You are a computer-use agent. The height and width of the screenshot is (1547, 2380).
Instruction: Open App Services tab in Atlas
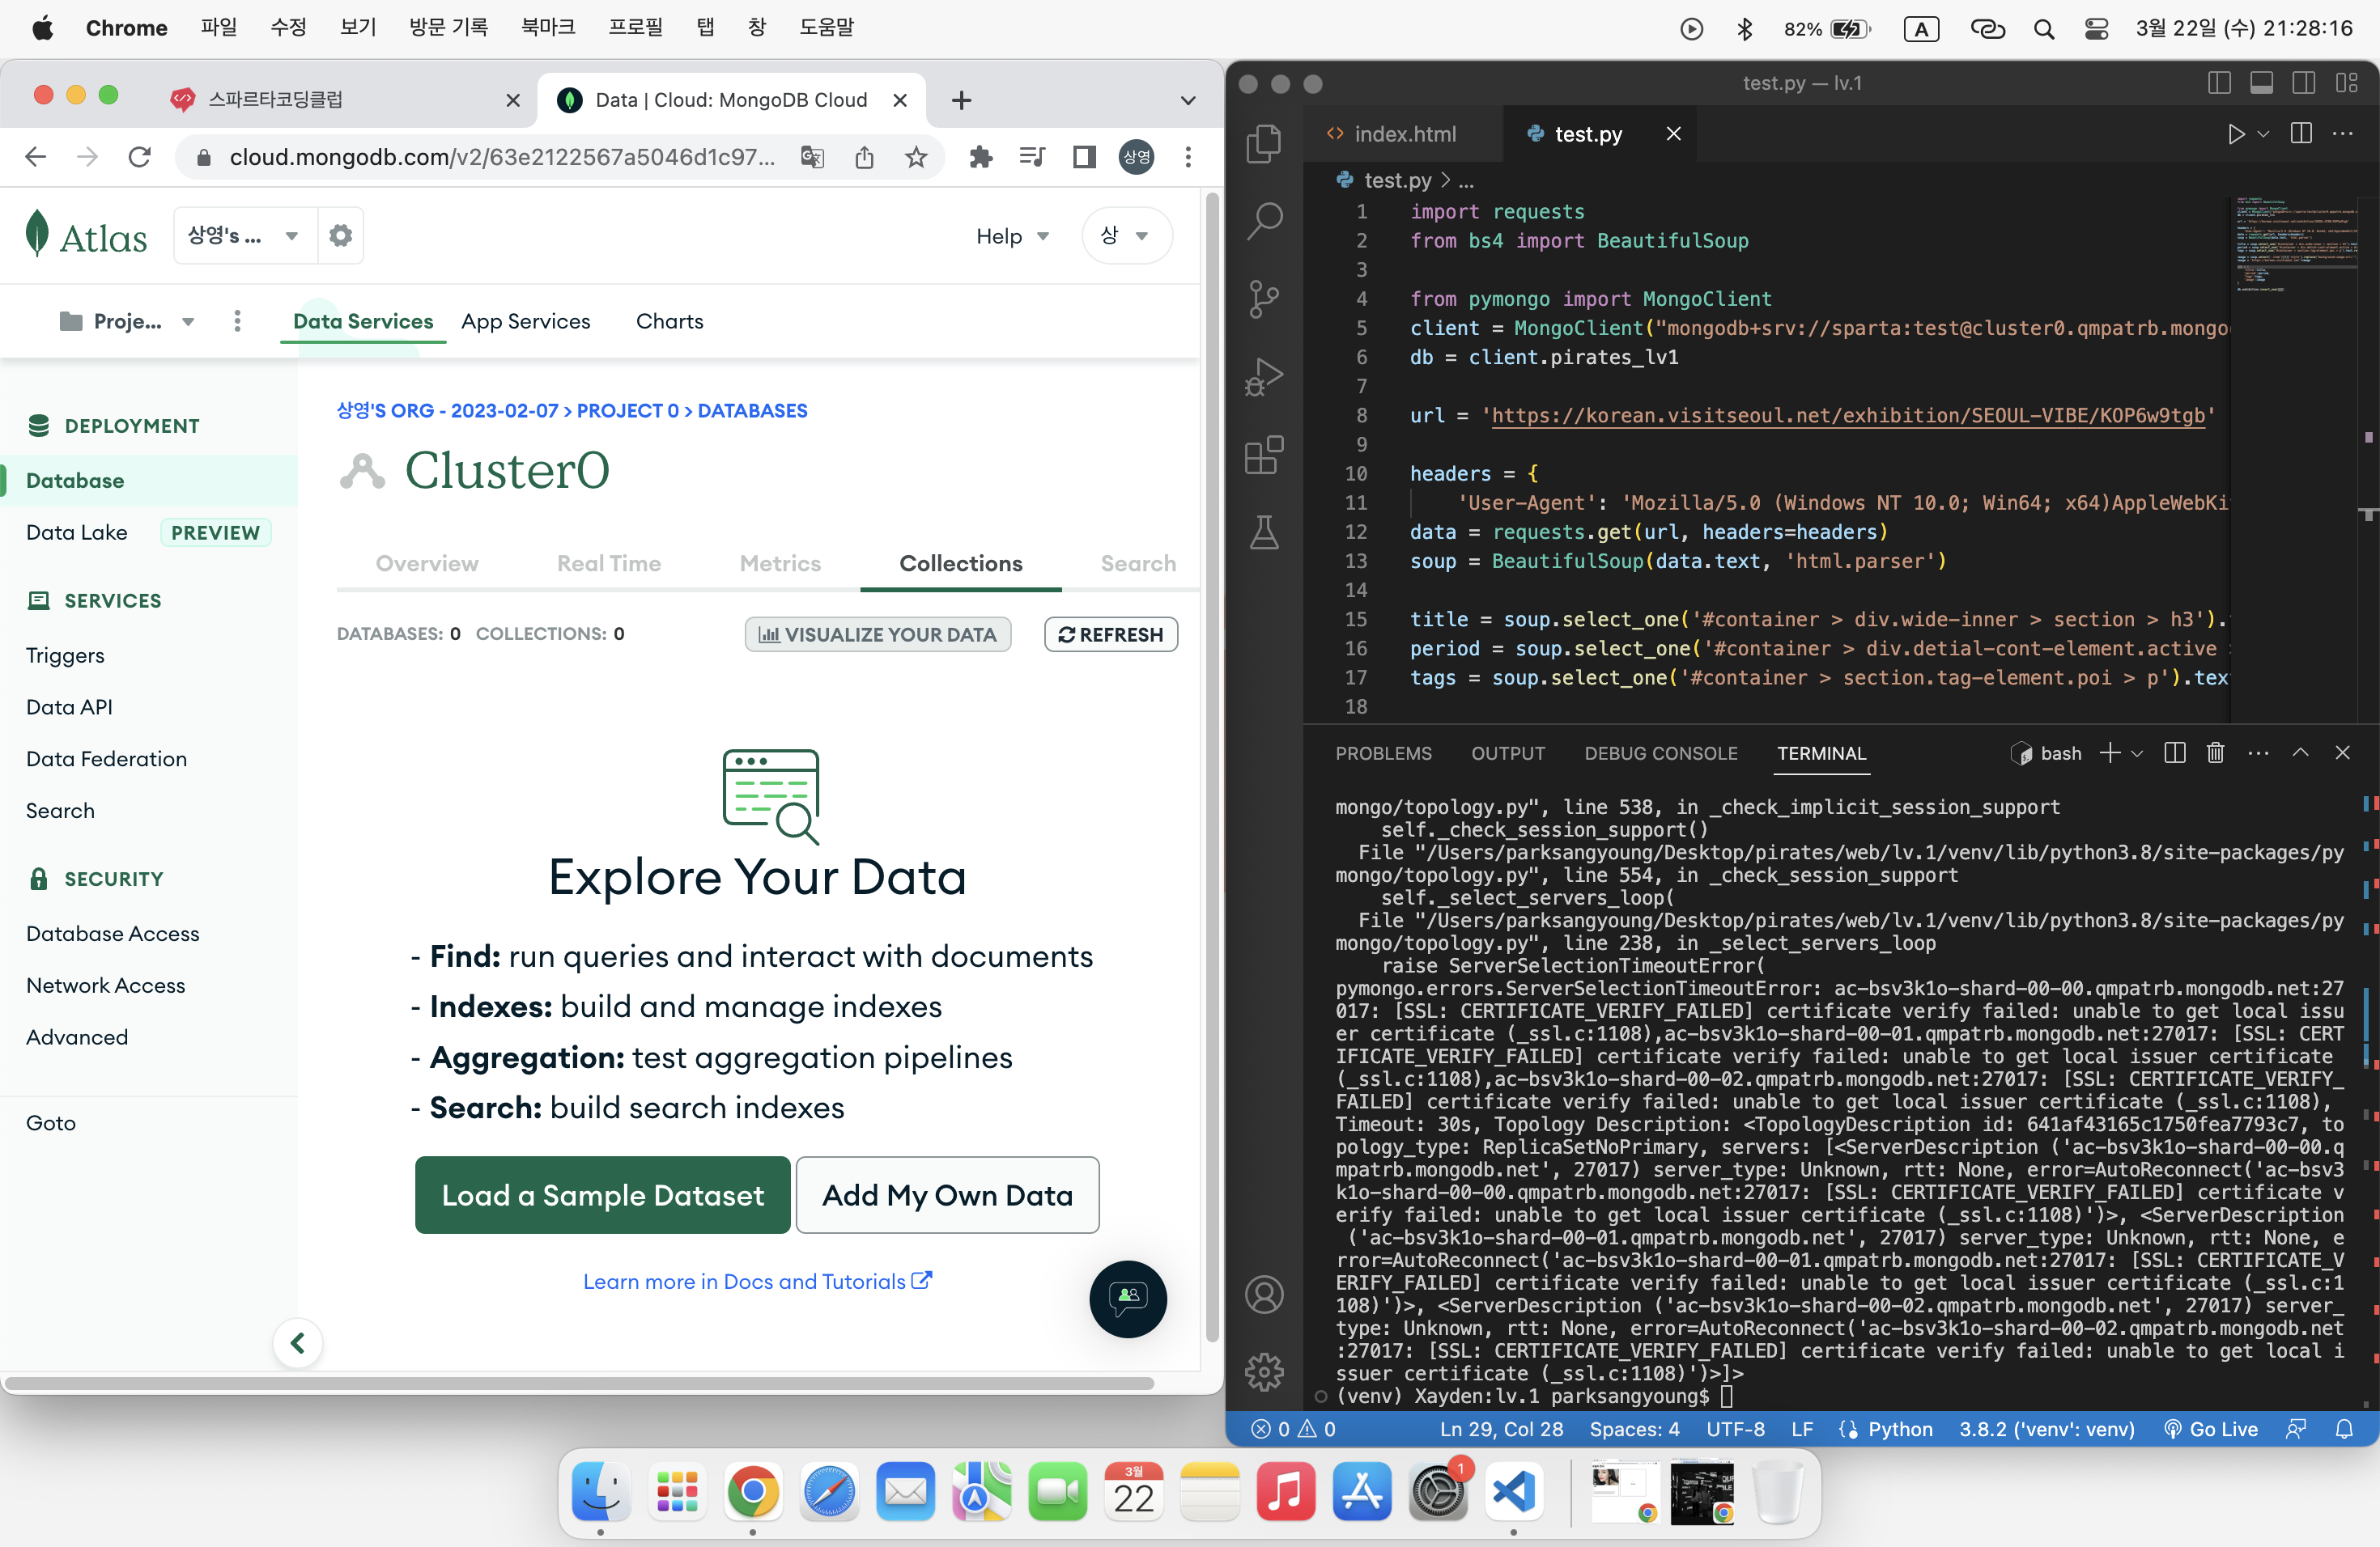click(526, 320)
